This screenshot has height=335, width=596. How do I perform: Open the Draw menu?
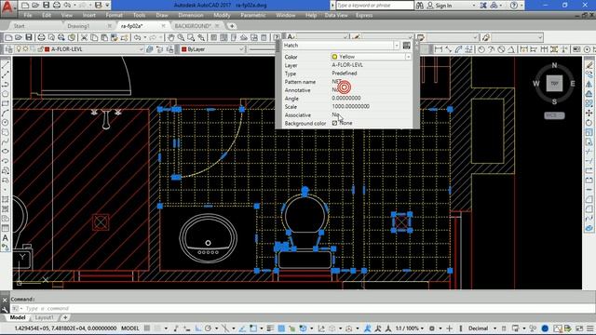point(162,15)
